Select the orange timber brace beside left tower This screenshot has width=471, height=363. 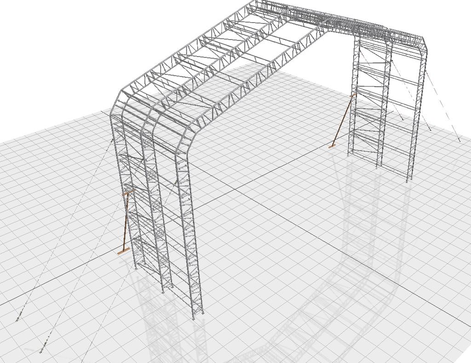(126, 222)
